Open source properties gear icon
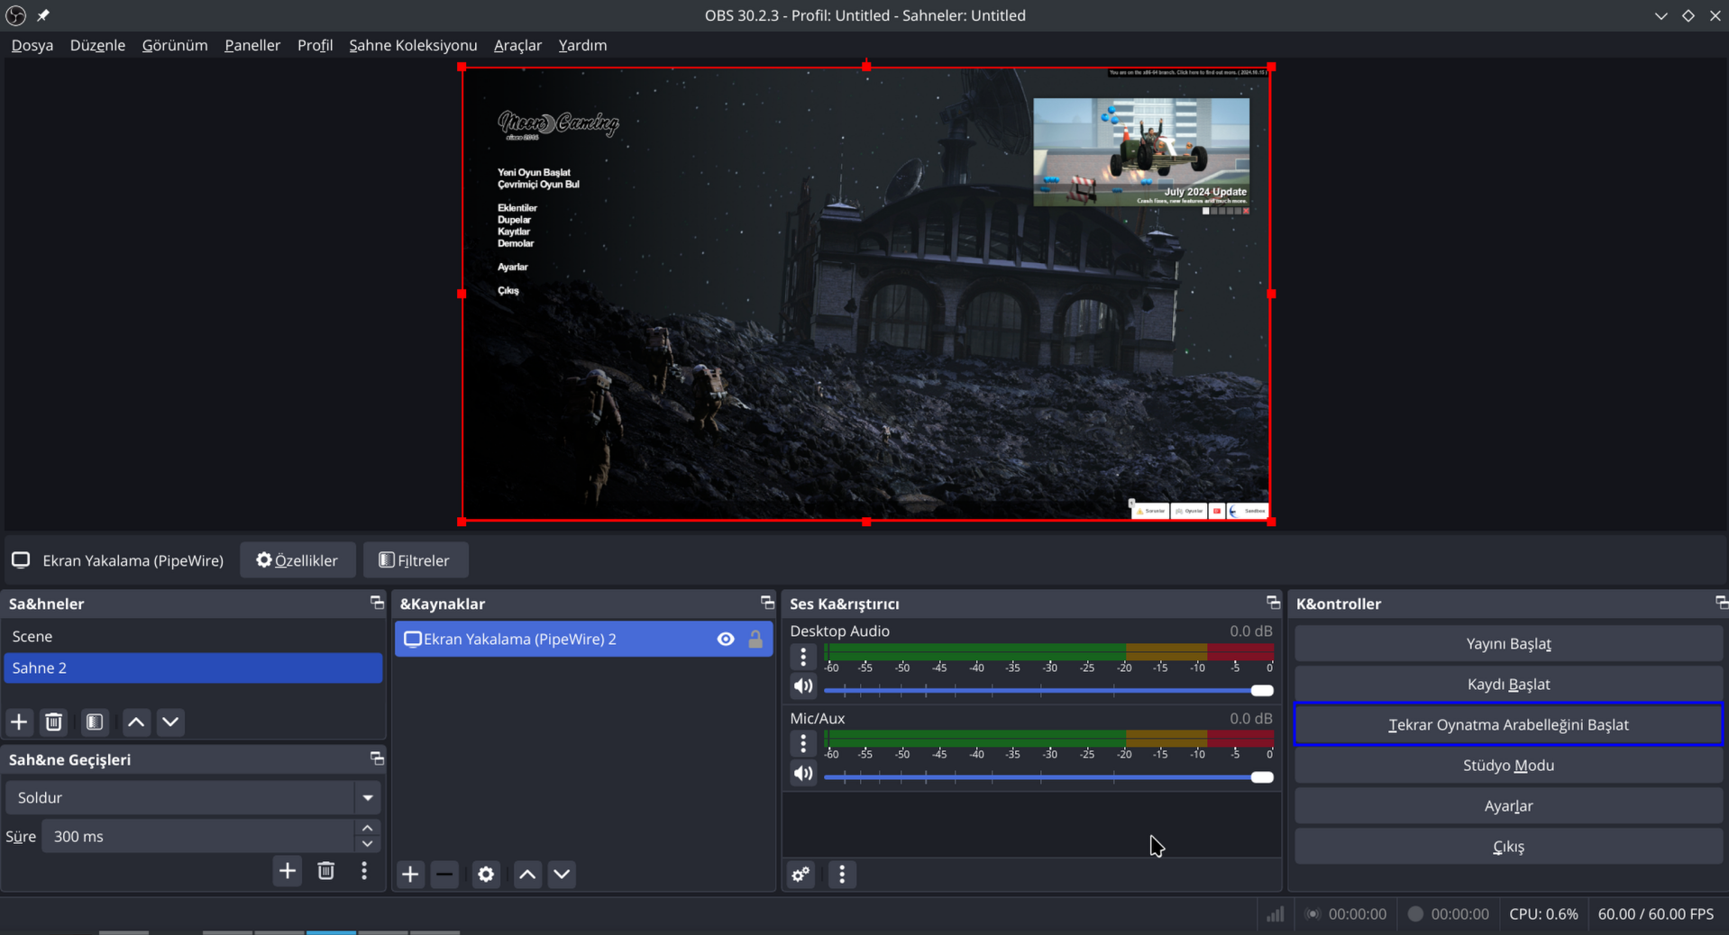1729x935 pixels. click(486, 874)
